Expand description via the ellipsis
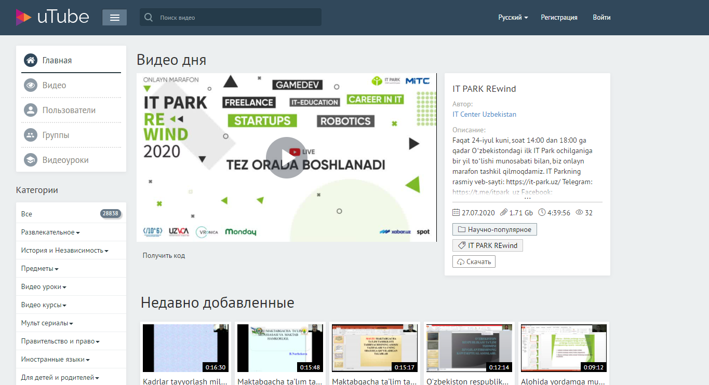This screenshot has height=385, width=709. click(527, 197)
